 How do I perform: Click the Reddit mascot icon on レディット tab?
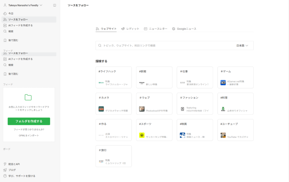coord(123,28)
